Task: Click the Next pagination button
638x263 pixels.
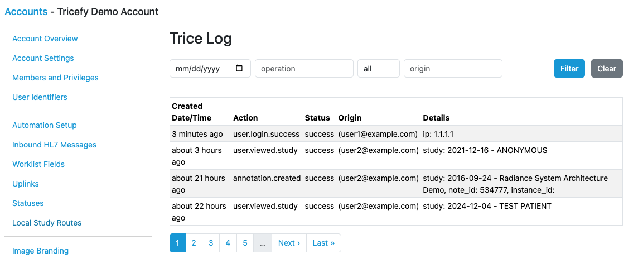Action: pyautogui.click(x=289, y=243)
